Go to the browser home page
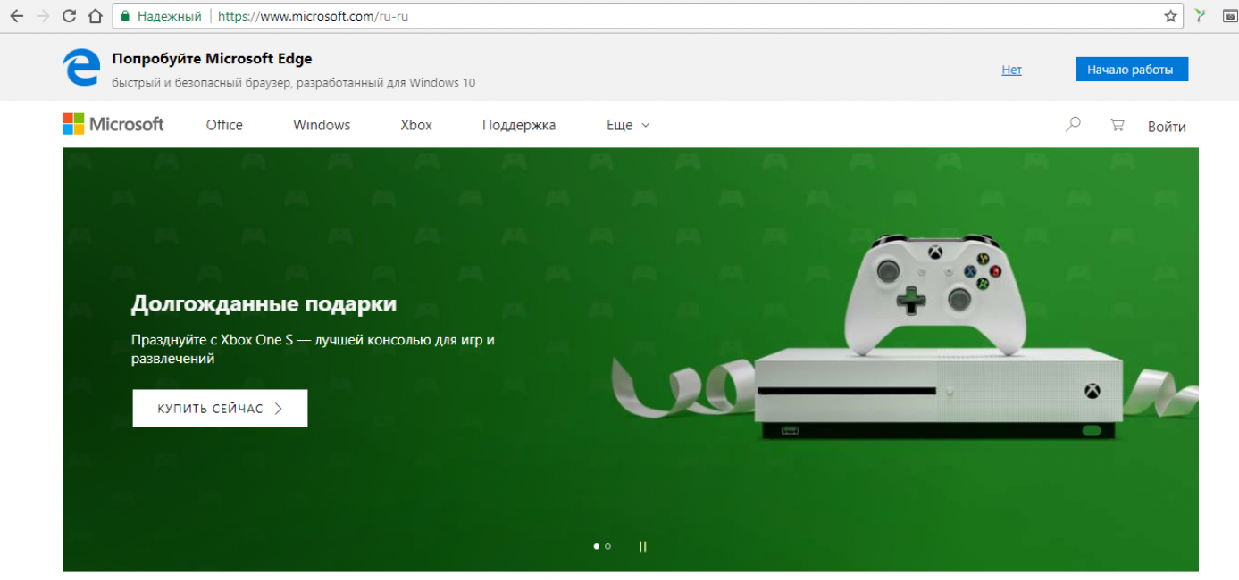Viewport: 1239px width, 580px height. [x=95, y=16]
